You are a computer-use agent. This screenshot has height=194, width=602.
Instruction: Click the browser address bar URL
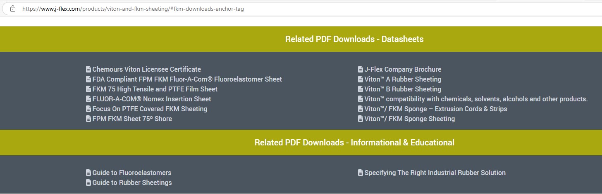(133, 9)
